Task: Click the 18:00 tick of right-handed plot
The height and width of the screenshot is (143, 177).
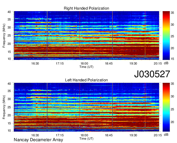Action: (x=84, y=63)
